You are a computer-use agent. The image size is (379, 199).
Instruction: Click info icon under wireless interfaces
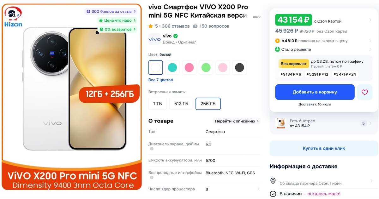click(x=152, y=178)
